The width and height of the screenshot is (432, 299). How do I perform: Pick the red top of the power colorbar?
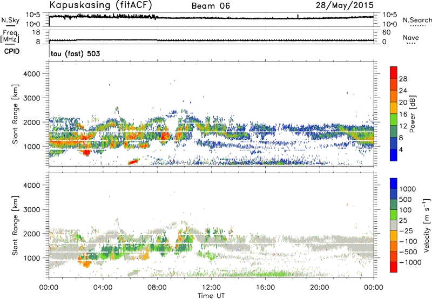pos(394,72)
